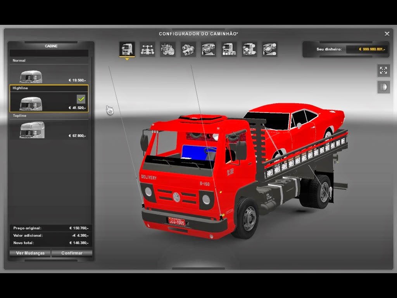The height and width of the screenshot is (298, 397).
Task: Select the cabin category icon
Action: (x=127, y=49)
